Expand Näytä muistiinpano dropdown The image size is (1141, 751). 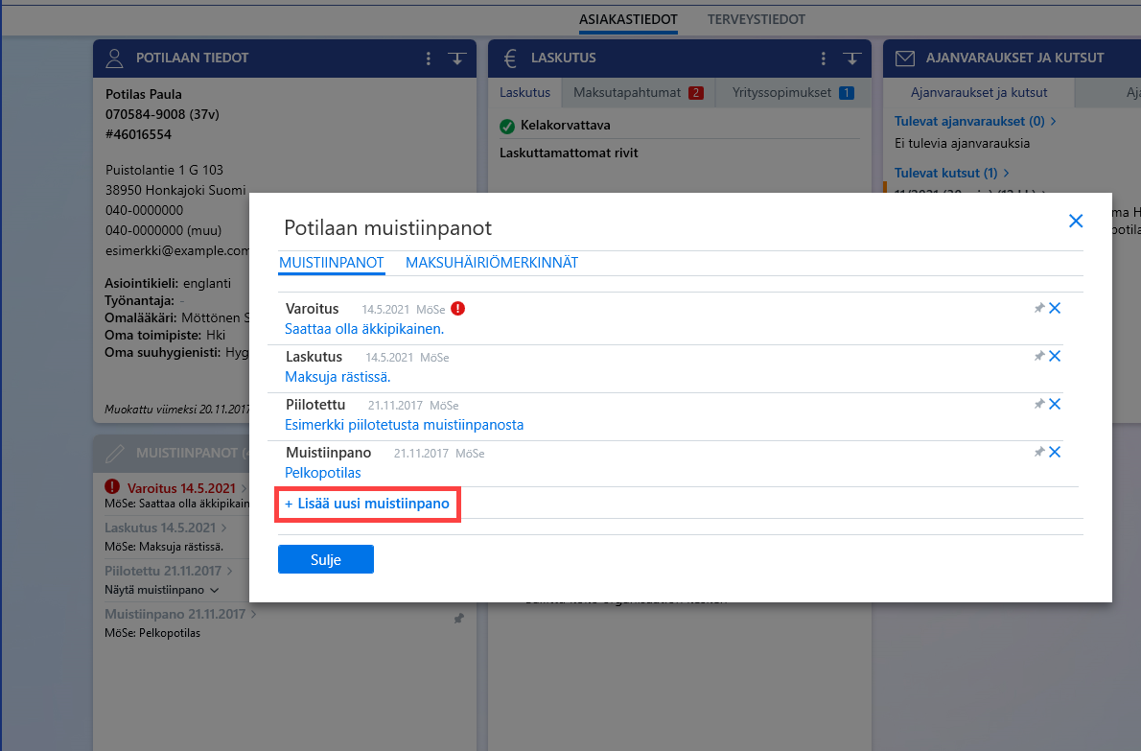[161, 590]
